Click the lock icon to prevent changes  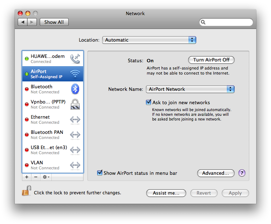click(26, 191)
